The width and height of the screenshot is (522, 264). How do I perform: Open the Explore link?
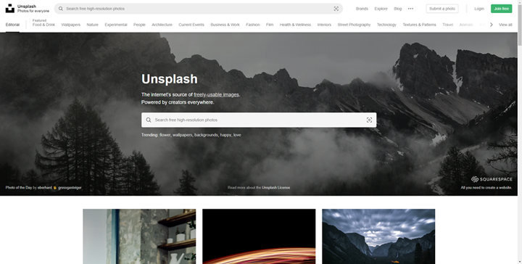(381, 9)
